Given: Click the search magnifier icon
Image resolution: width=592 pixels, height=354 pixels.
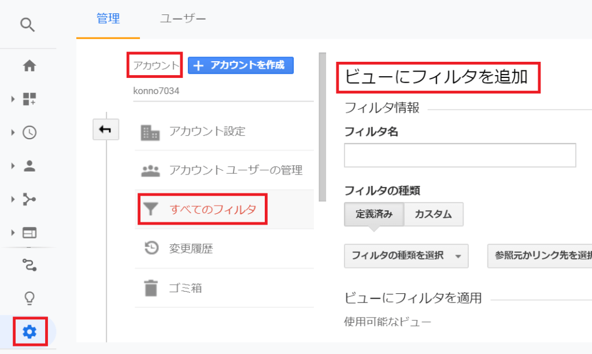Looking at the screenshot, I should [x=28, y=25].
